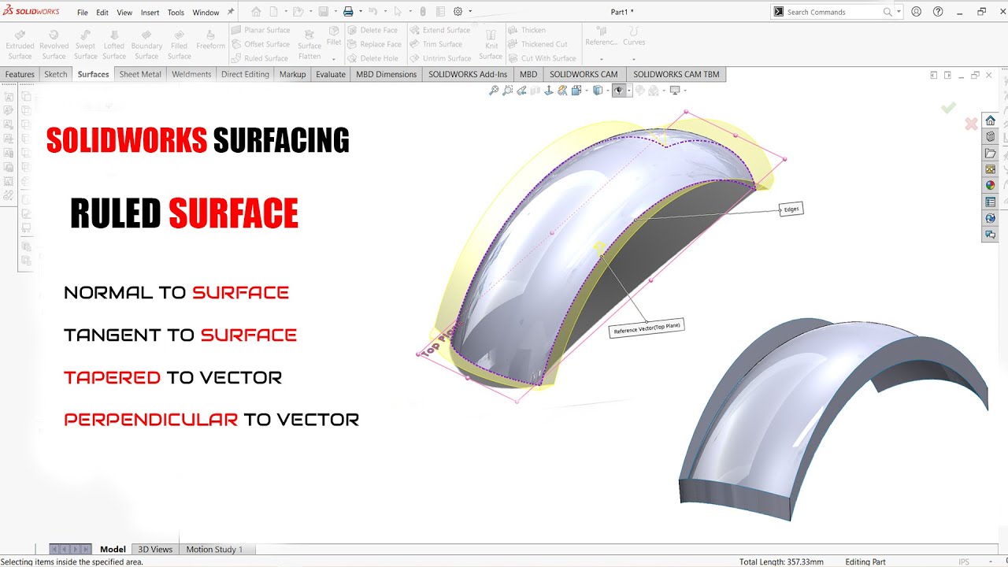
Task: Click the Zoom to Fit magnifier icon
Action: tap(494, 91)
